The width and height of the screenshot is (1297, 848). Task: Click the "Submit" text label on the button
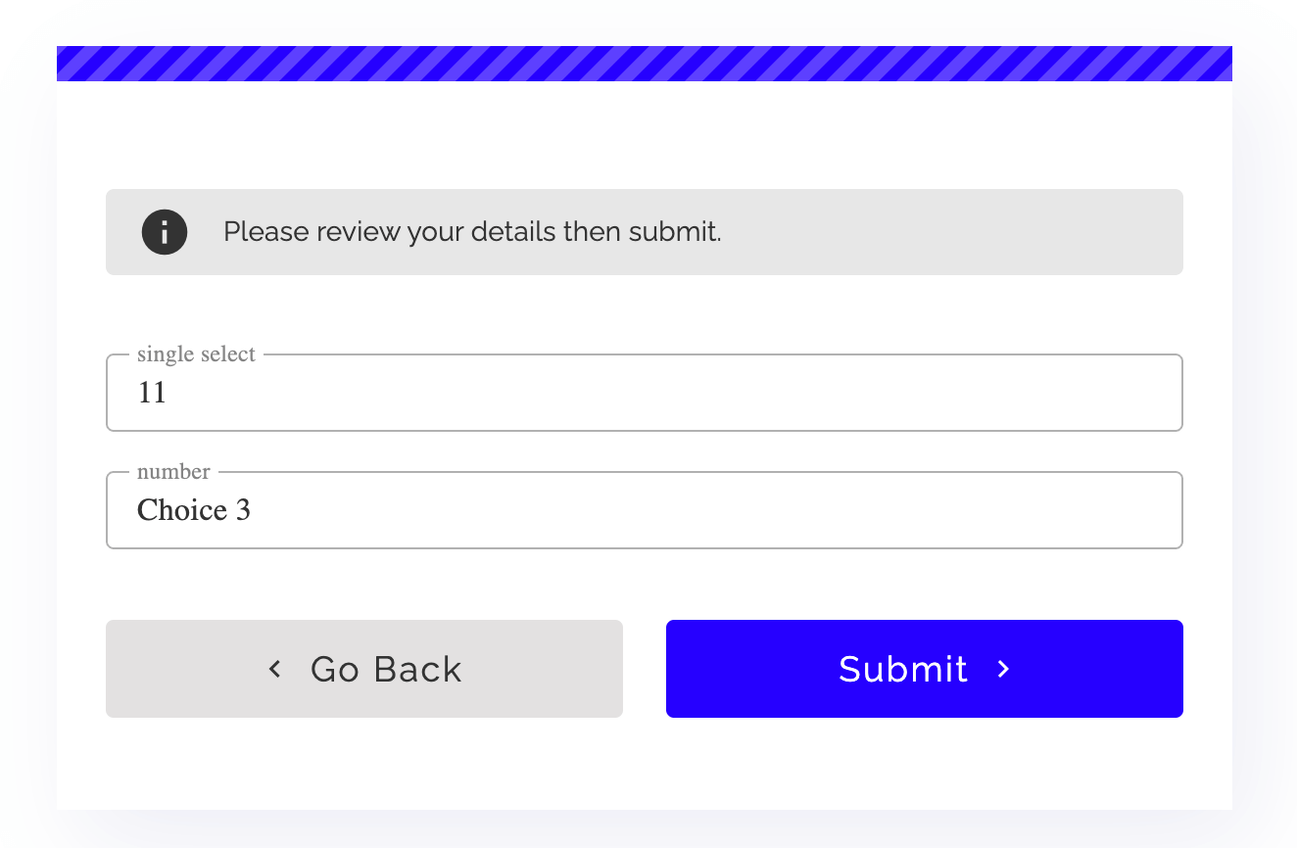[x=903, y=669]
